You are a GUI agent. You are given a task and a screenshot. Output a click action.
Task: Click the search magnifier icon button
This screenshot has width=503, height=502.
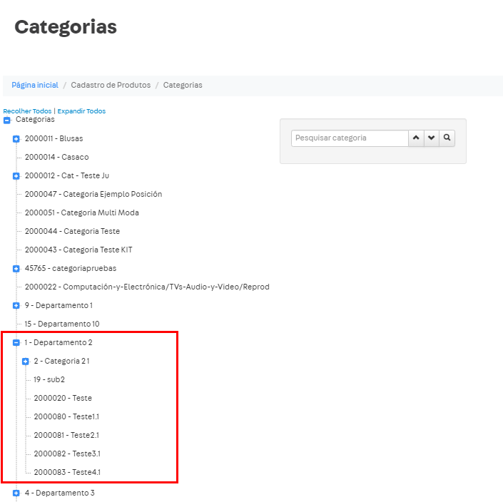click(x=447, y=138)
